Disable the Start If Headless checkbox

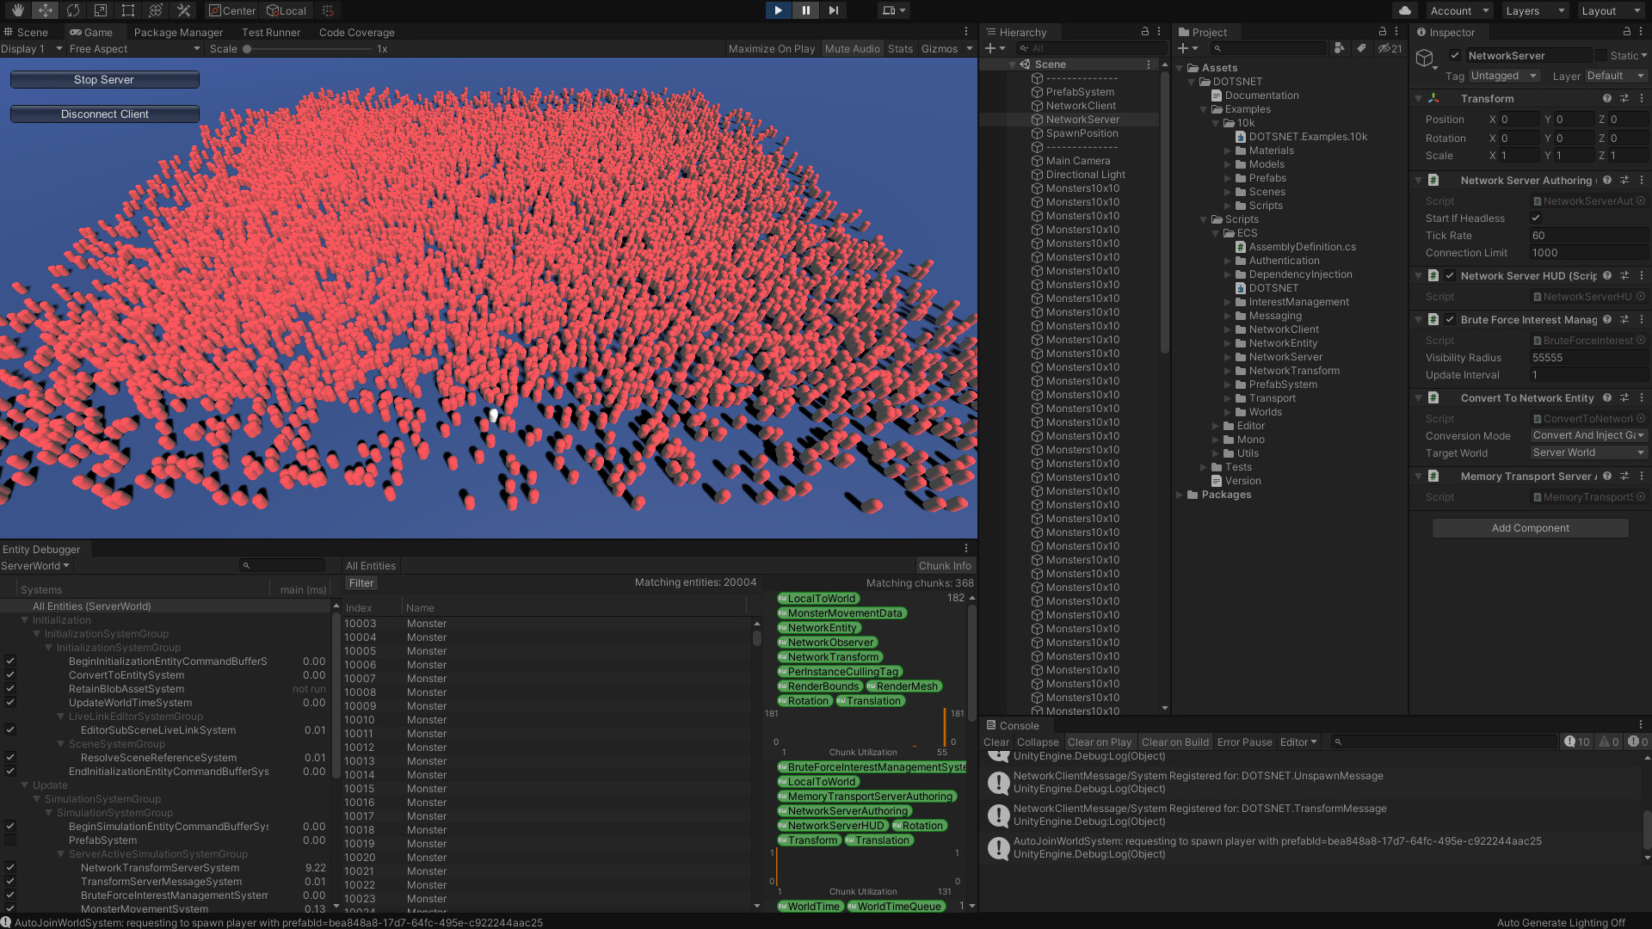tap(1536, 218)
